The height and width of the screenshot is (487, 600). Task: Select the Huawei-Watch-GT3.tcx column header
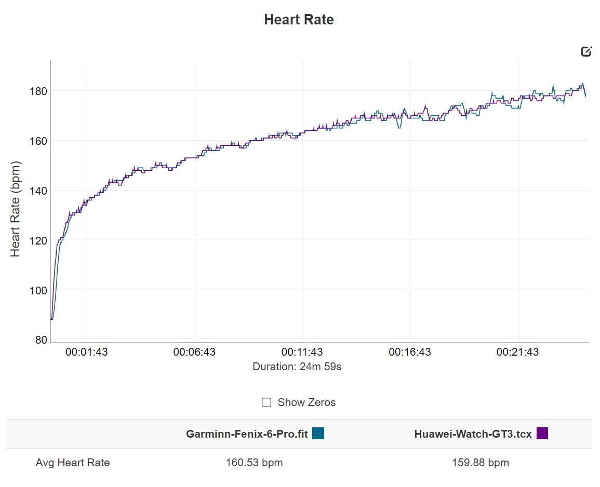(473, 434)
